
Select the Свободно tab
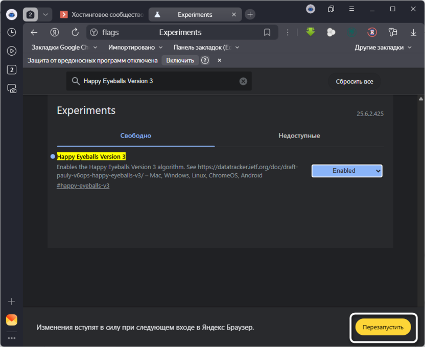(x=136, y=135)
